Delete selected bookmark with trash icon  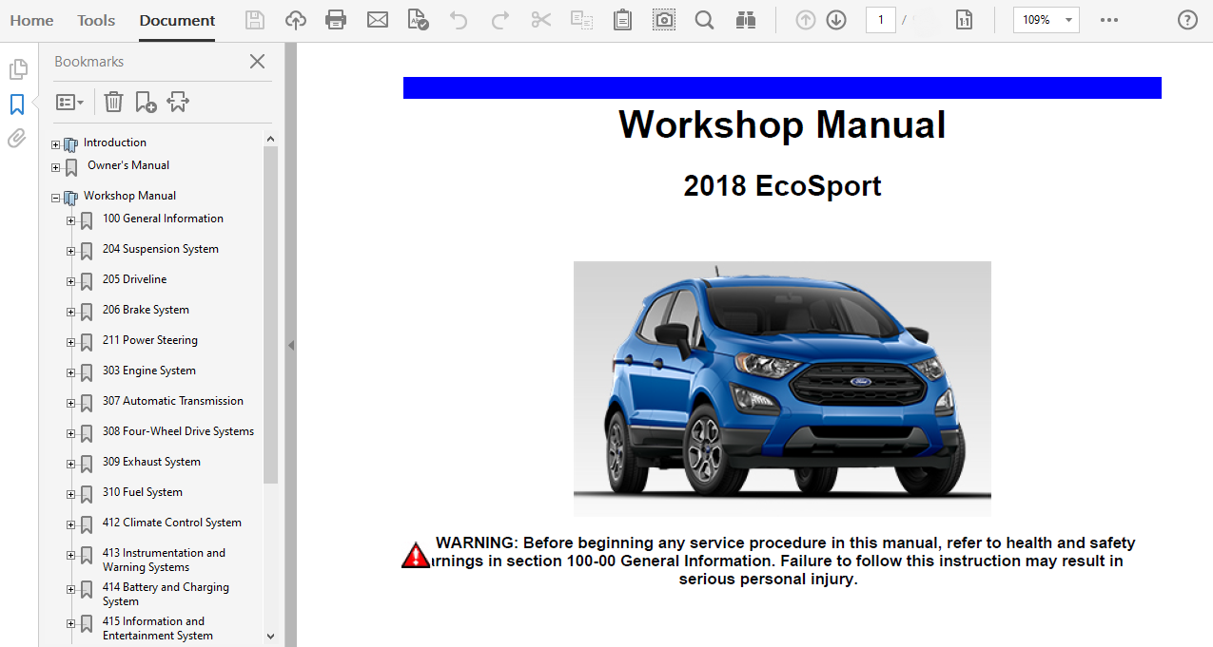point(113,102)
